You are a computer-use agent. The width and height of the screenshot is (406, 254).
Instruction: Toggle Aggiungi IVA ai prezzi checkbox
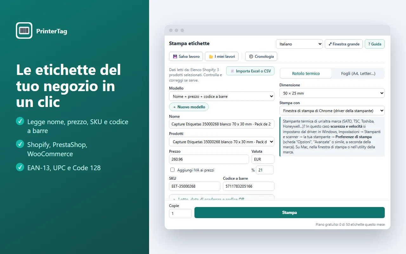(x=173, y=170)
